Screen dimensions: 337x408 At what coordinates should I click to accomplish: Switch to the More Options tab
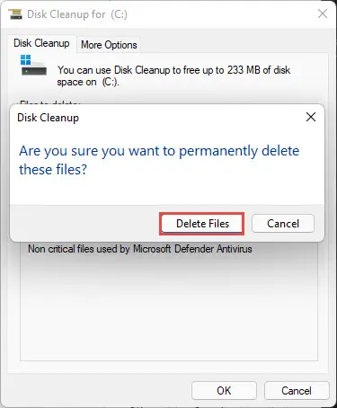pos(109,45)
